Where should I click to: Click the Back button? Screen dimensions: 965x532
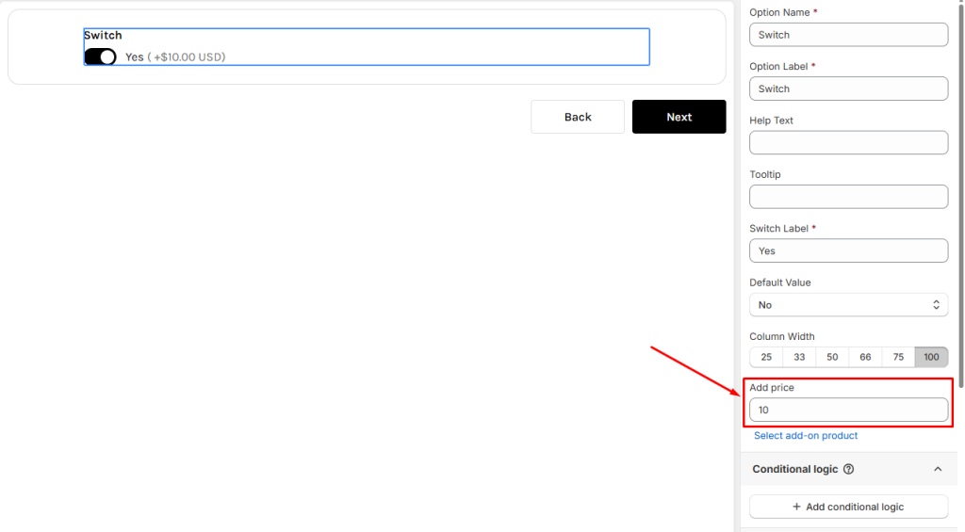click(577, 117)
